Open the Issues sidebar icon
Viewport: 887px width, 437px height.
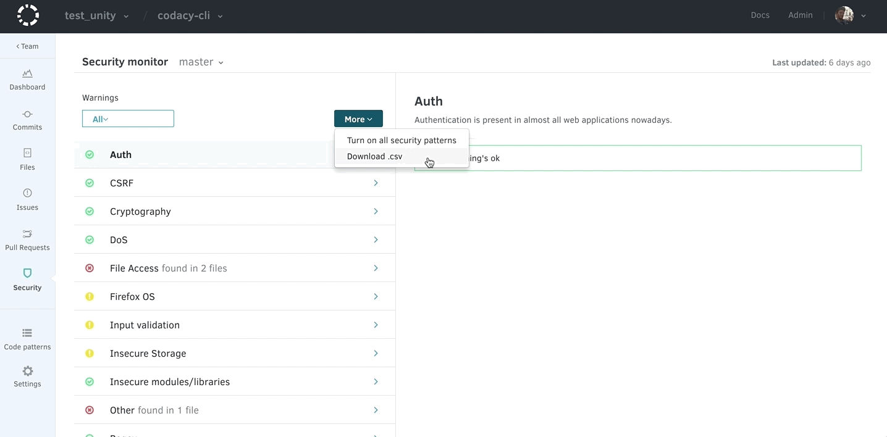[27, 193]
